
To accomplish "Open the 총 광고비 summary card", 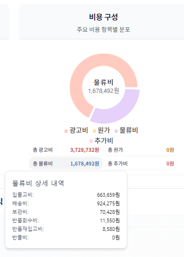I will (66, 150).
